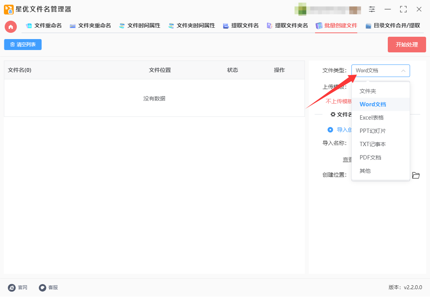Screen dimensions: 430x297
Task: Choose TXT记事本 from the file type list
Action: pyautogui.click(x=381, y=144)
